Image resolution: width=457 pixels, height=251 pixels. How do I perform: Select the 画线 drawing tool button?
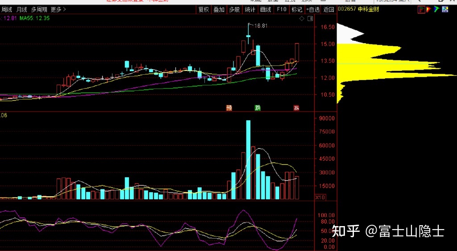pos(266,10)
